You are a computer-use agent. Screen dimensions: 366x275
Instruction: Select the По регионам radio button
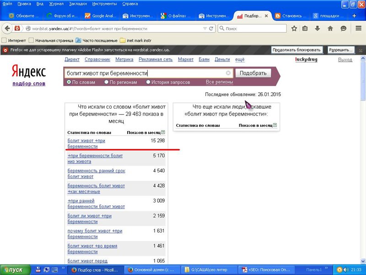coord(107,82)
